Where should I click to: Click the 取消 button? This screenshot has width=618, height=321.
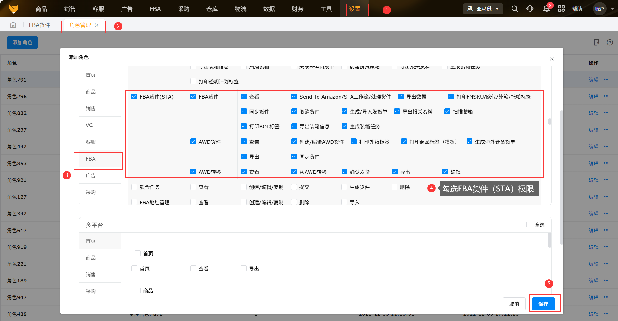tap(514, 304)
